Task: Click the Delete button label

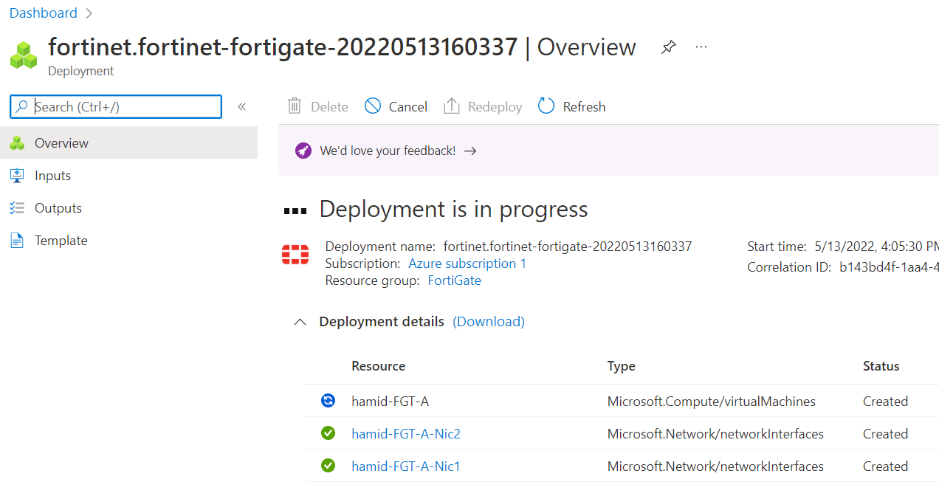Action: [329, 107]
